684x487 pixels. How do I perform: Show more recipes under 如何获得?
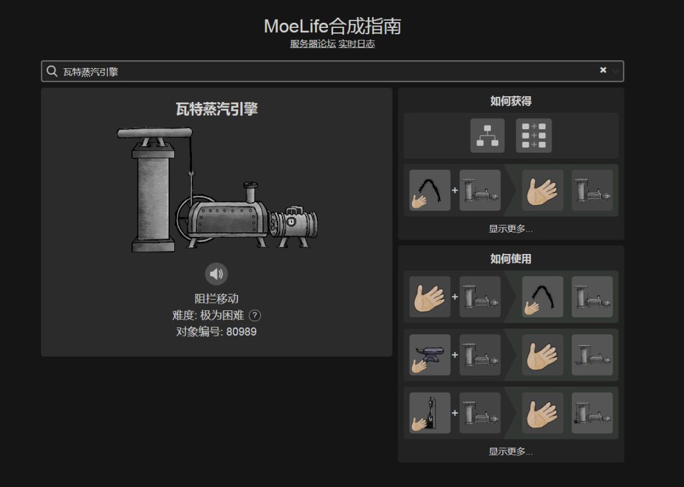coord(510,229)
